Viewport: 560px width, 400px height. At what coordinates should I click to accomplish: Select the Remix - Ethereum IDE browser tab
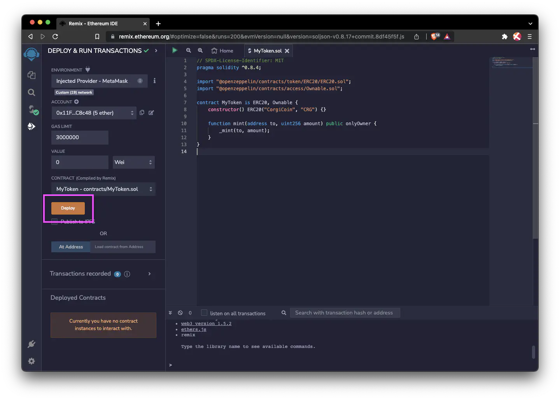click(x=103, y=23)
